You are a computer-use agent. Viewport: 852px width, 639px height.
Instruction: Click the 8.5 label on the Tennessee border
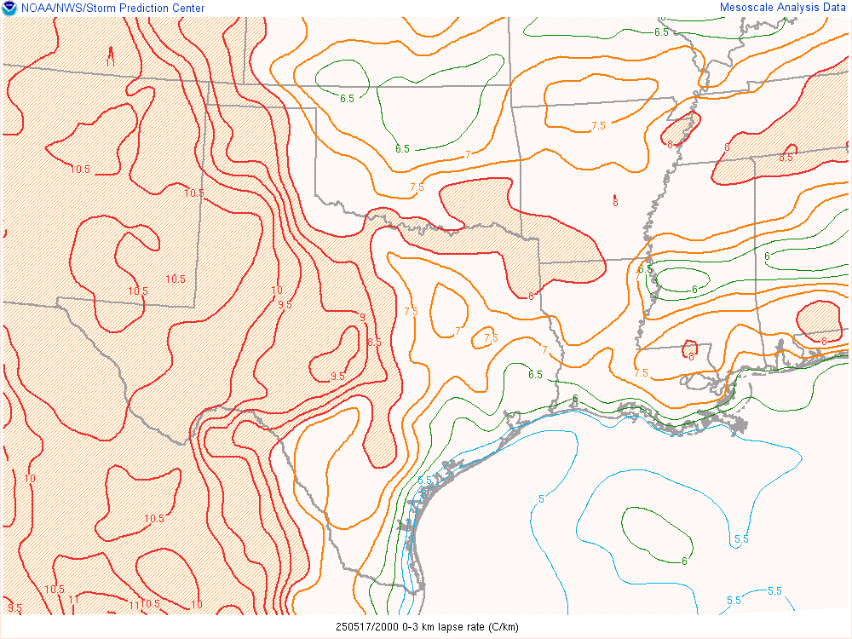[x=786, y=157]
